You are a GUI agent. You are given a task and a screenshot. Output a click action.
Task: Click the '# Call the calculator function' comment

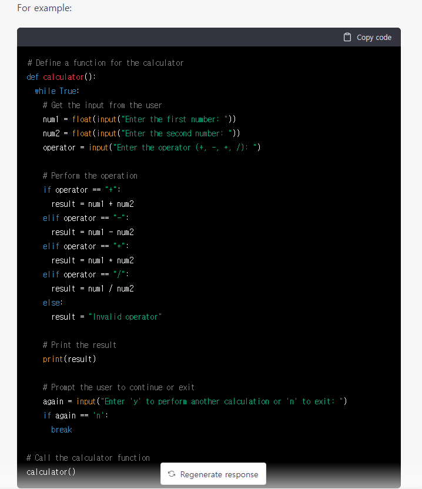coord(88,458)
